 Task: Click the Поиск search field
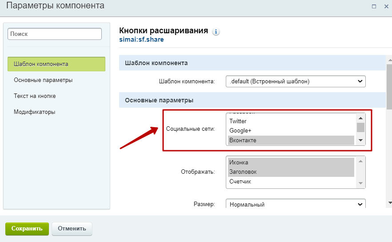pyautogui.click(x=55, y=34)
